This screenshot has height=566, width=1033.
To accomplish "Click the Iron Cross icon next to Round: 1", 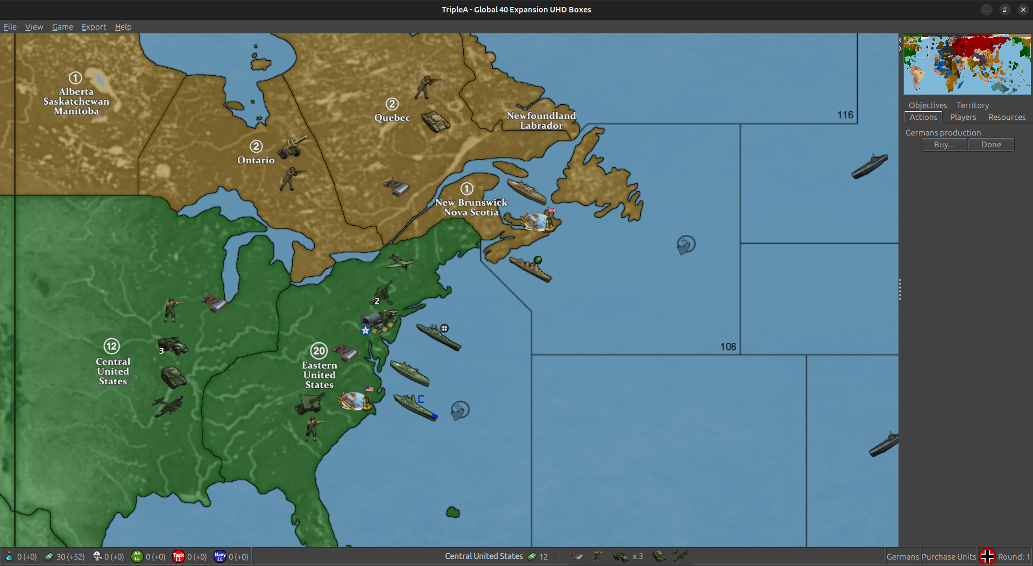I will point(987,556).
